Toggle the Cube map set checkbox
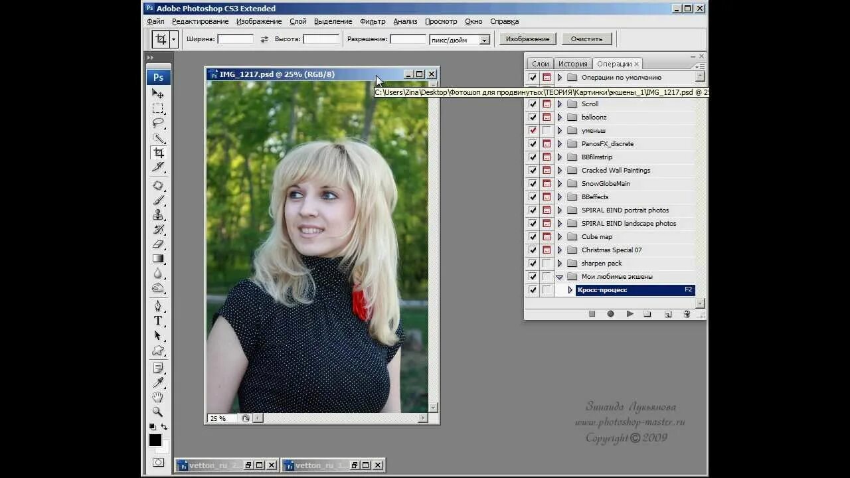 pos(533,236)
